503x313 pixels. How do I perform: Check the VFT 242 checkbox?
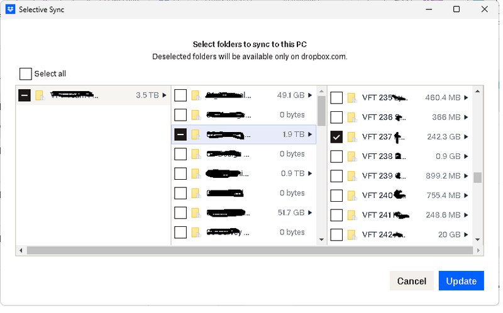pos(336,235)
